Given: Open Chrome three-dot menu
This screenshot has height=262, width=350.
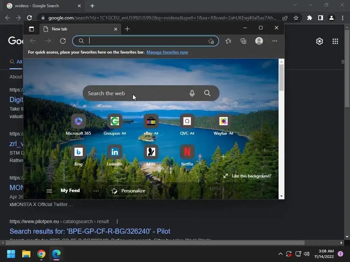Looking at the screenshot, I should 342,18.
